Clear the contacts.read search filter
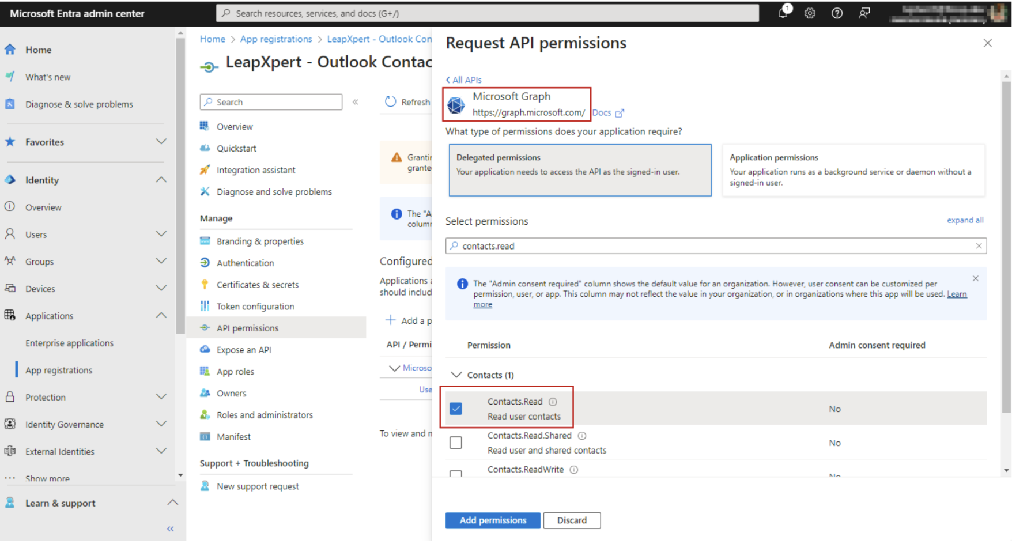This screenshot has width=1012, height=544. tap(979, 246)
